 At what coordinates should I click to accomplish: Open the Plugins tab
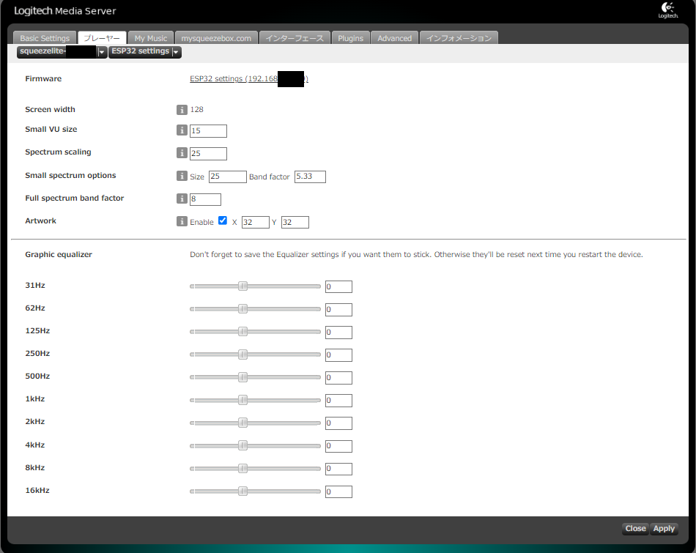tap(351, 38)
